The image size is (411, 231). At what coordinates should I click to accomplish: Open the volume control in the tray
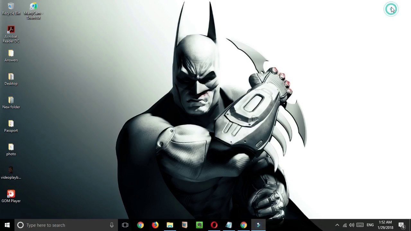click(x=352, y=225)
